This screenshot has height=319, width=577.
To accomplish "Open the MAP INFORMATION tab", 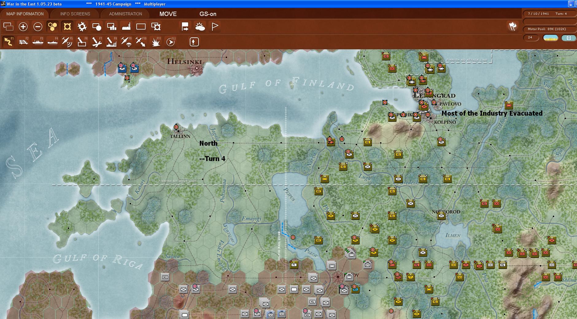I will click(x=25, y=14).
